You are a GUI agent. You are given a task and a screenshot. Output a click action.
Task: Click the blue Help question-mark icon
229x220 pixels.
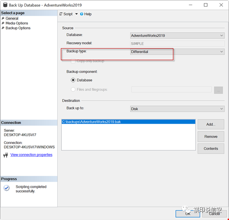82,14
